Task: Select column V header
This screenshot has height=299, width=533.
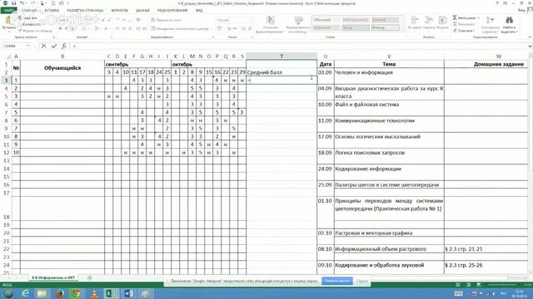Action: pyautogui.click(x=389, y=56)
